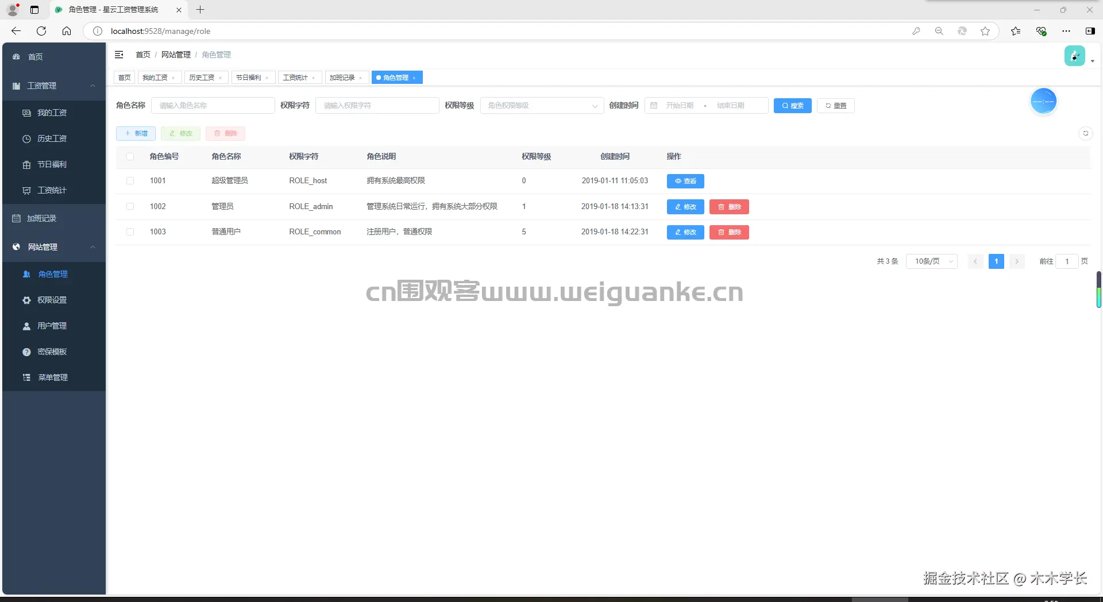Click the page vertical scrollbar
The width and height of the screenshot is (1103, 602).
[x=1098, y=290]
